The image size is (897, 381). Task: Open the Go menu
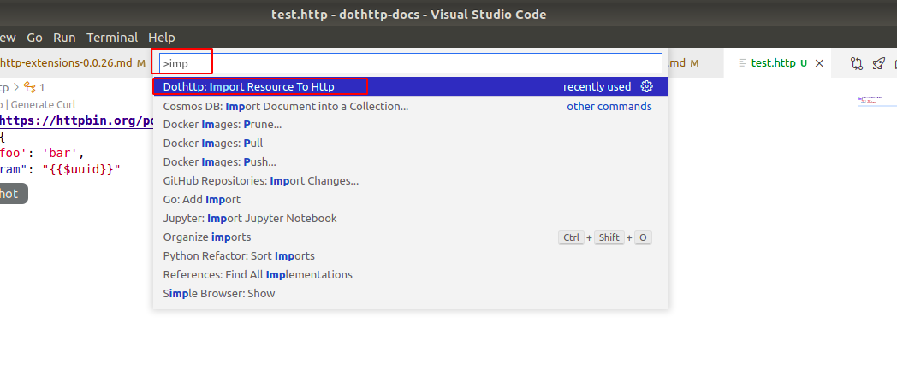coord(35,38)
